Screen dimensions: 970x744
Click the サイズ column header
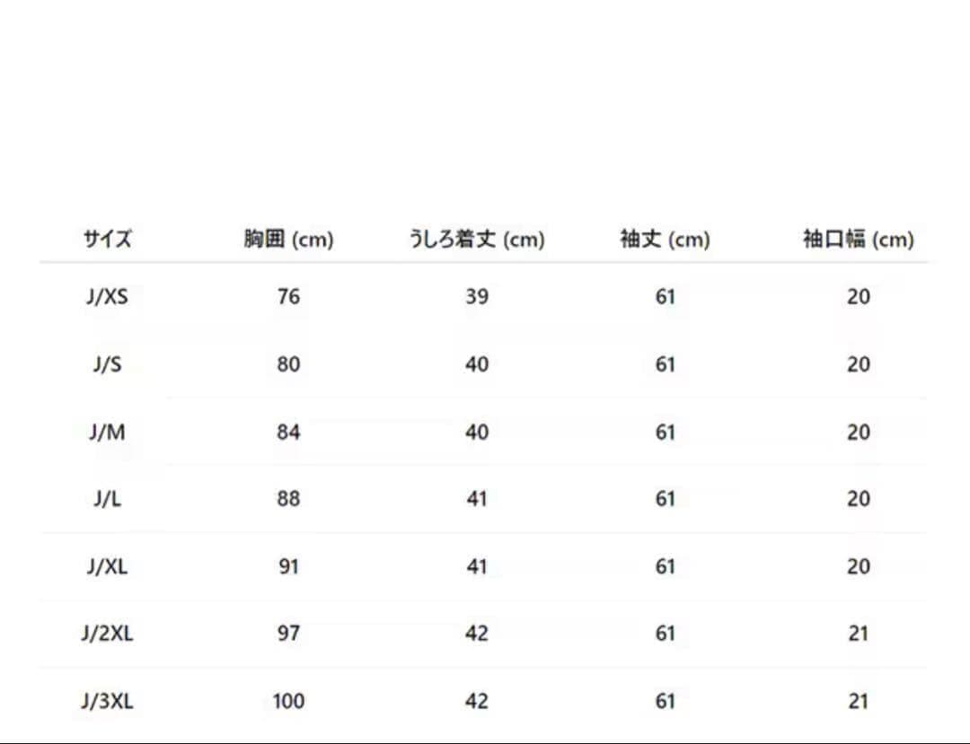tap(108, 240)
